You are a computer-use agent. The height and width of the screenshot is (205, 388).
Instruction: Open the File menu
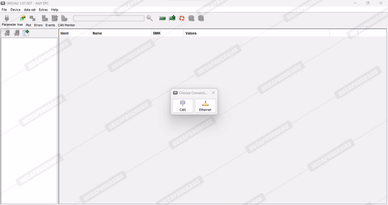[4, 10]
